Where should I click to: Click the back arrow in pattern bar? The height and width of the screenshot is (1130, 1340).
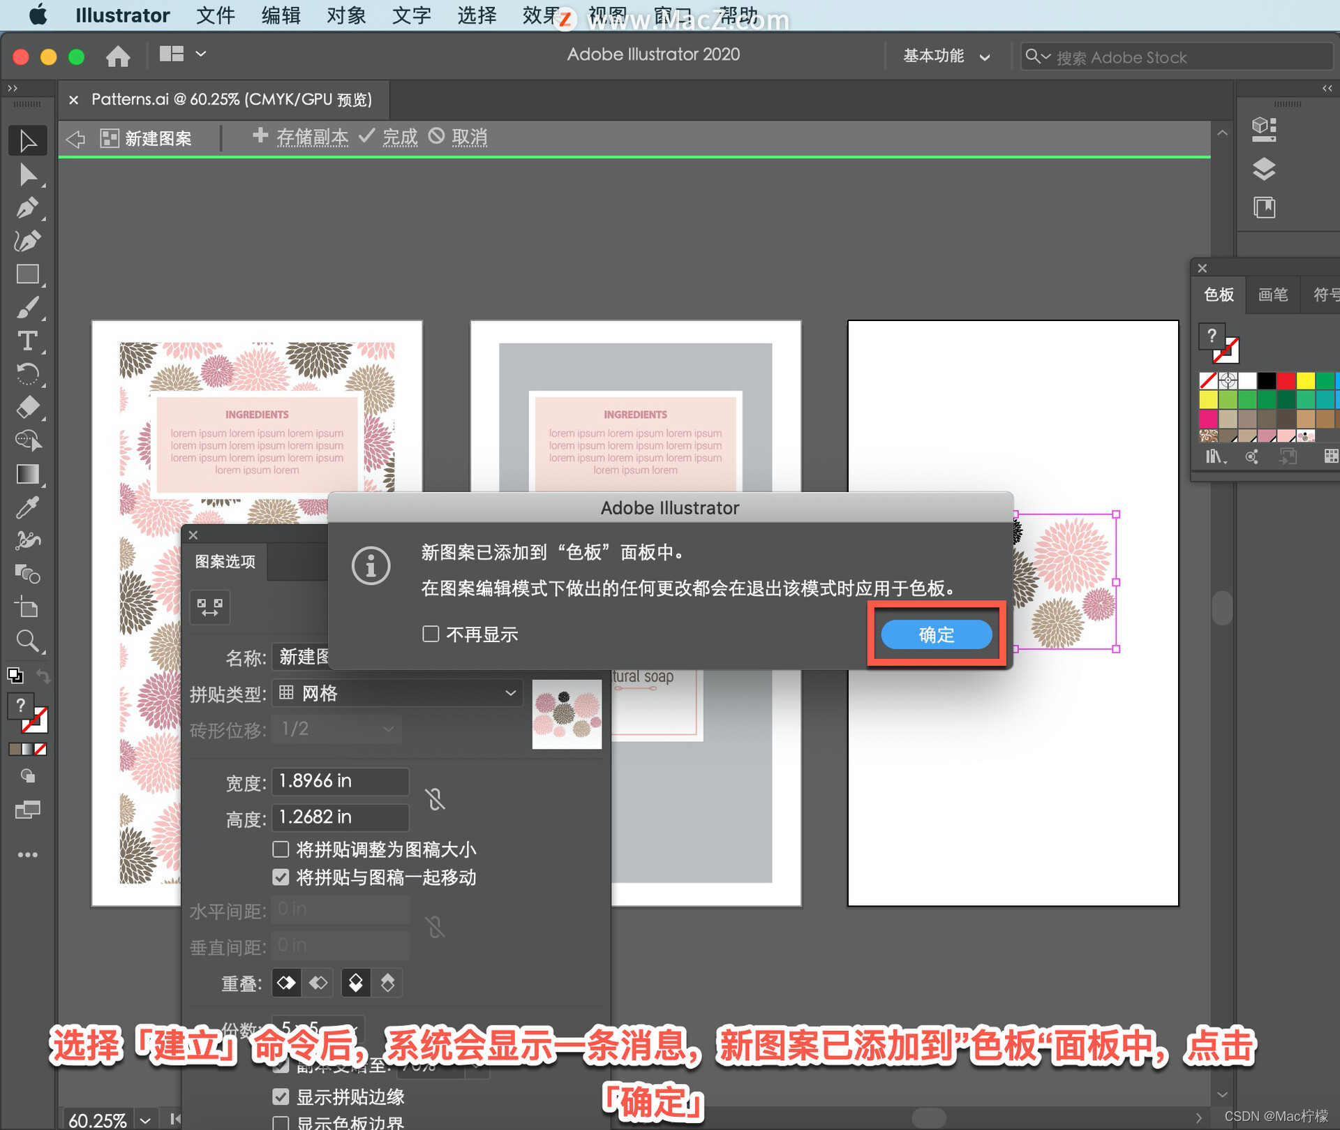75,139
